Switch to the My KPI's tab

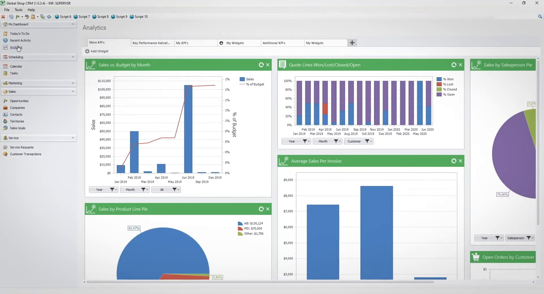[195, 43]
